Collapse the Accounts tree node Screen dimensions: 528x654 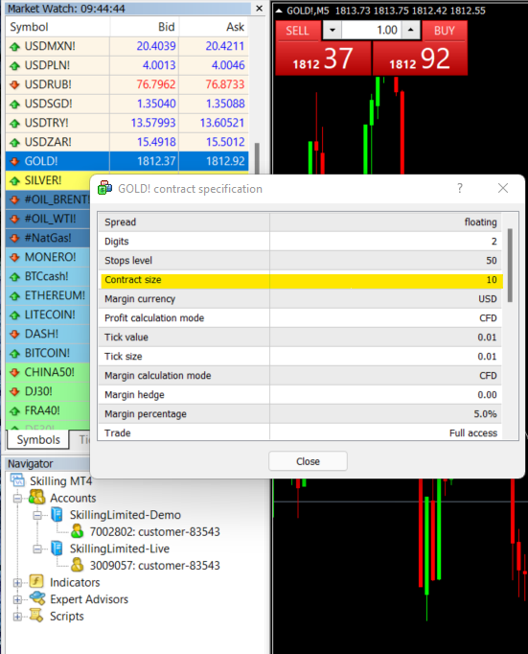pyautogui.click(x=17, y=498)
